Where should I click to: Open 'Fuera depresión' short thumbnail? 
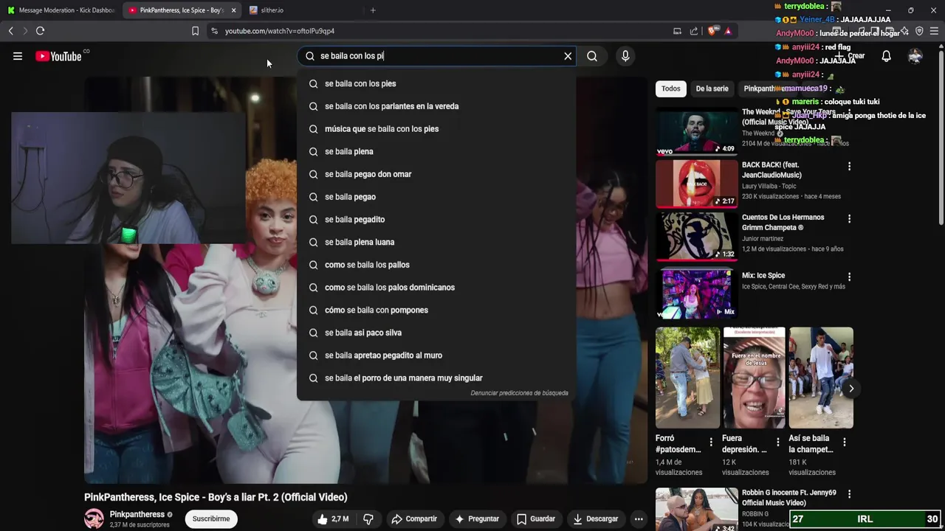[754, 378]
